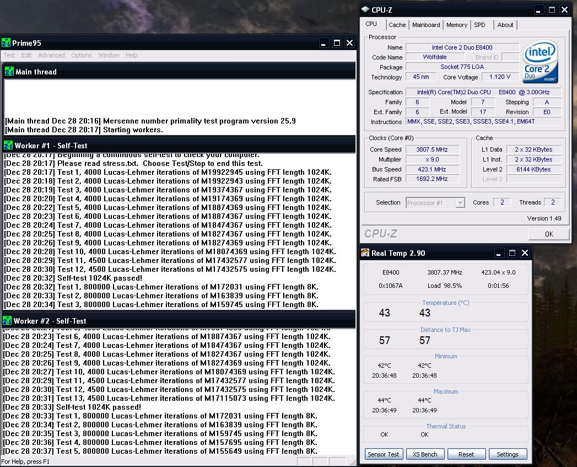Open the Options menu in Prime95

click(82, 55)
